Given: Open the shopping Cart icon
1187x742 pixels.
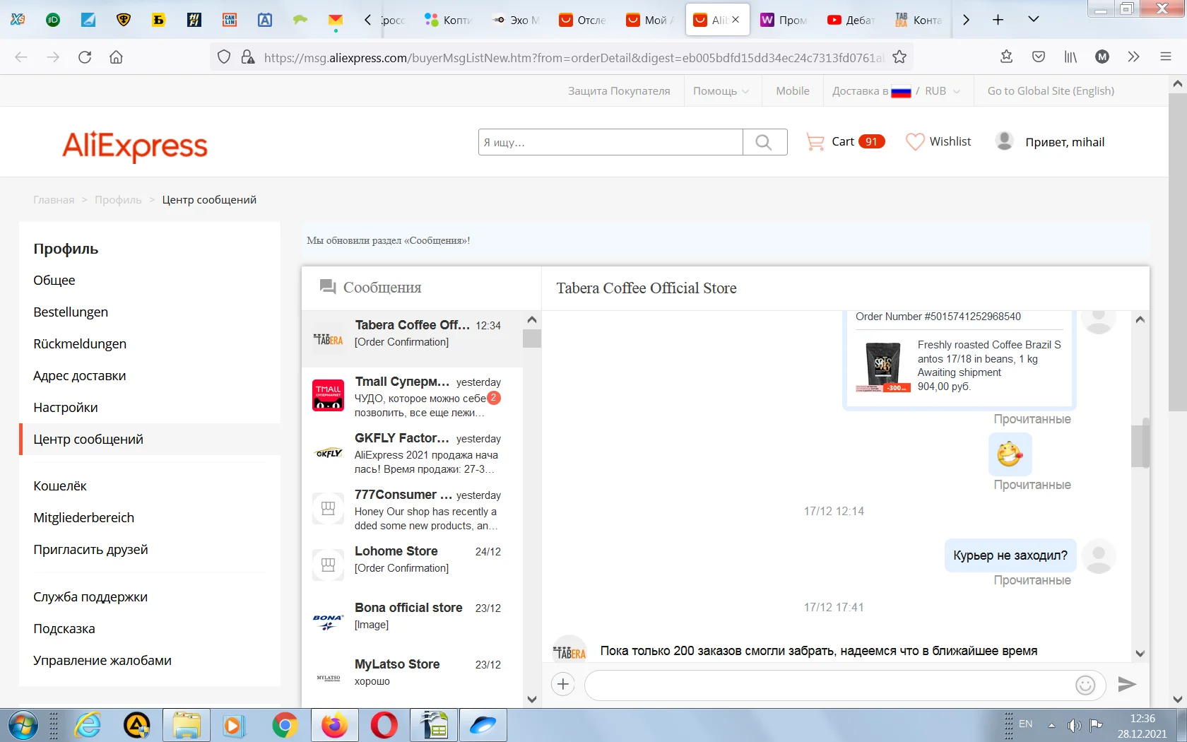Looking at the screenshot, I should pyautogui.click(x=815, y=142).
